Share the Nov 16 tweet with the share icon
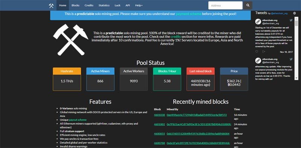This screenshot has width=301, height=148. tap(264, 52)
